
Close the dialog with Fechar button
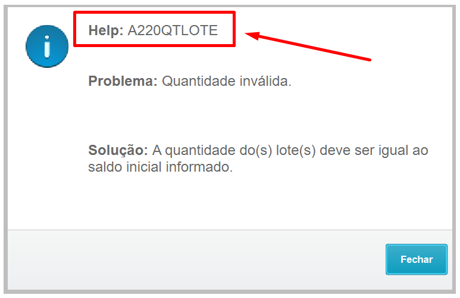click(x=417, y=259)
